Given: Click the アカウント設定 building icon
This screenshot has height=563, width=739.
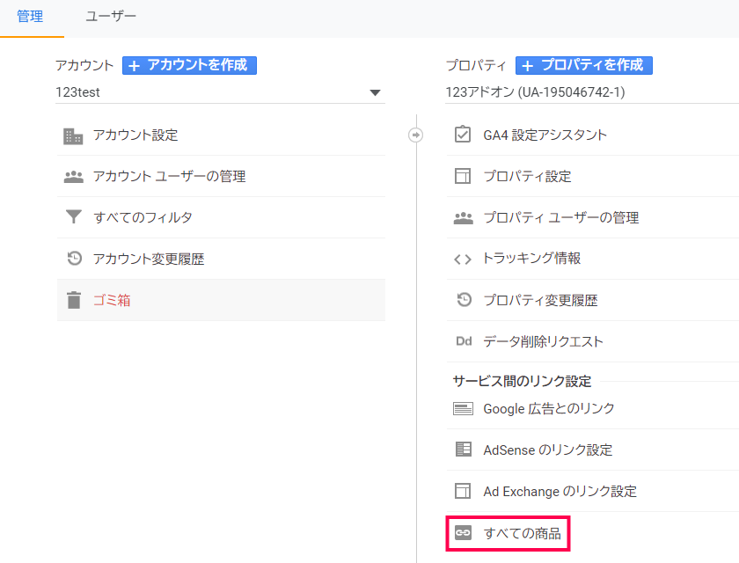Looking at the screenshot, I should (73, 135).
